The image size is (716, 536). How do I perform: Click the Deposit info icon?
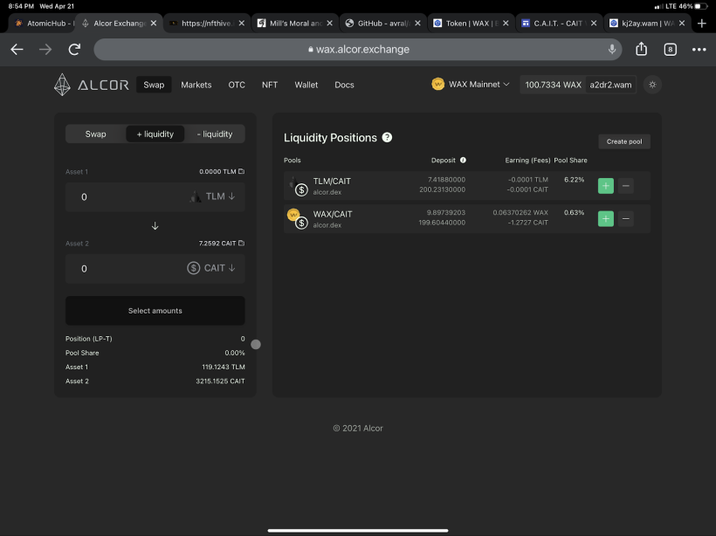(463, 160)
